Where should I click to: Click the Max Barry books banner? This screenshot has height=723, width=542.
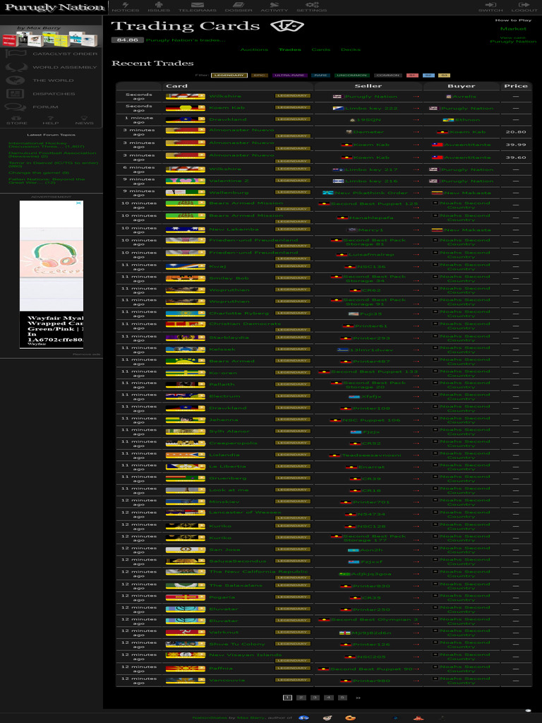(51, 36)
